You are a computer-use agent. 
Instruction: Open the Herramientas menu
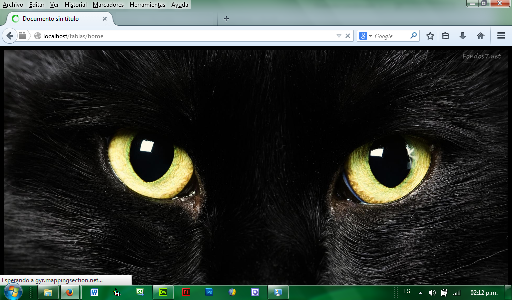click(147, 5)
